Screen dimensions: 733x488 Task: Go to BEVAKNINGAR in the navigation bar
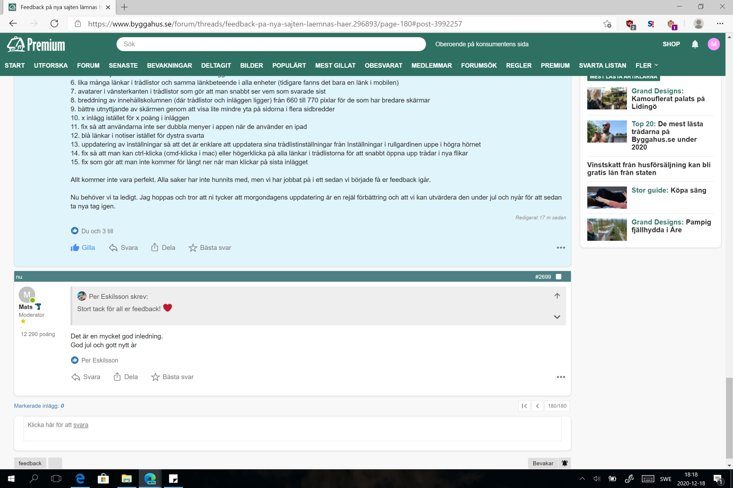click(x=169, y=65)
